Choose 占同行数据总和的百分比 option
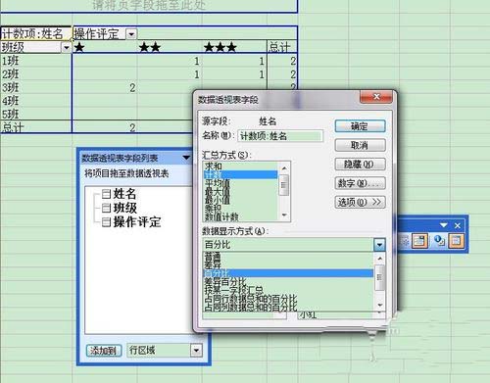The height and width of the screenshot is (383, 490). (x=288, y=299)
